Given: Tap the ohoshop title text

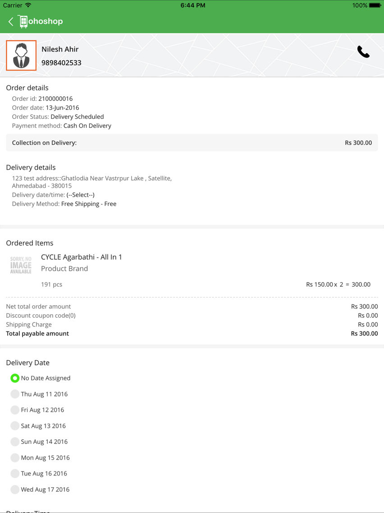Looking at the screenshot, I should [46, 21].
